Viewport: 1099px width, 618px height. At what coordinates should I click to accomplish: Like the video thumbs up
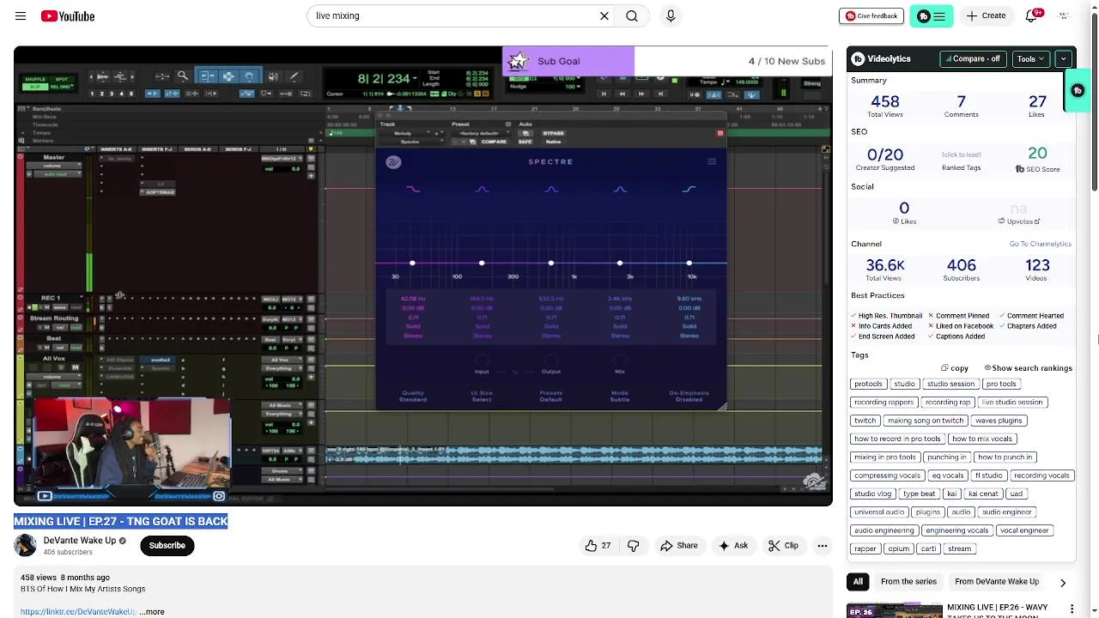tap(598, 546)
